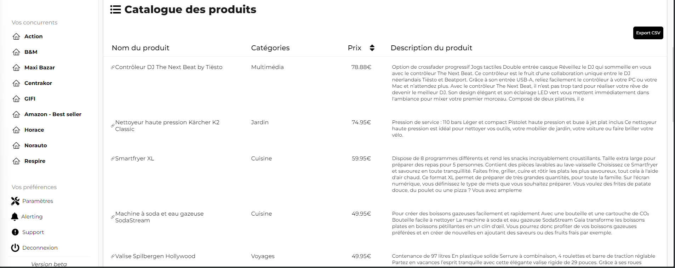Viewport: 675px width, 268px height.
Task: Open Paramètres via the tools icon
Action: click(x=15, y=201)
